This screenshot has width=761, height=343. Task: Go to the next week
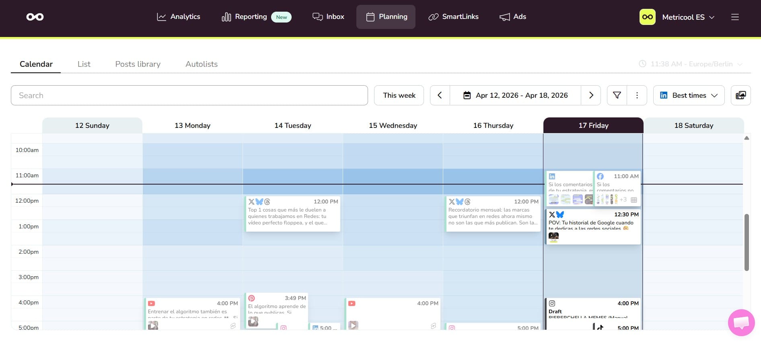coord(591,95)
